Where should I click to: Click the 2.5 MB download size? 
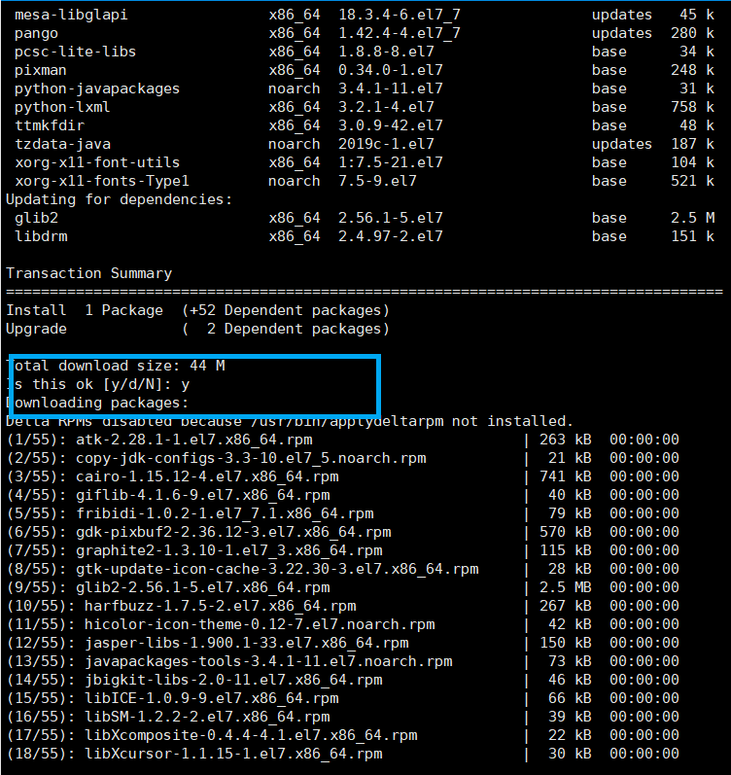tap(566, 587)
